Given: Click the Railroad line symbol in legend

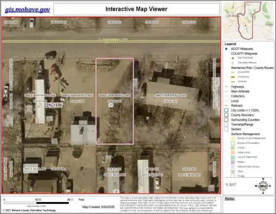Looking at the screenshot, I should tap(227, 106).
